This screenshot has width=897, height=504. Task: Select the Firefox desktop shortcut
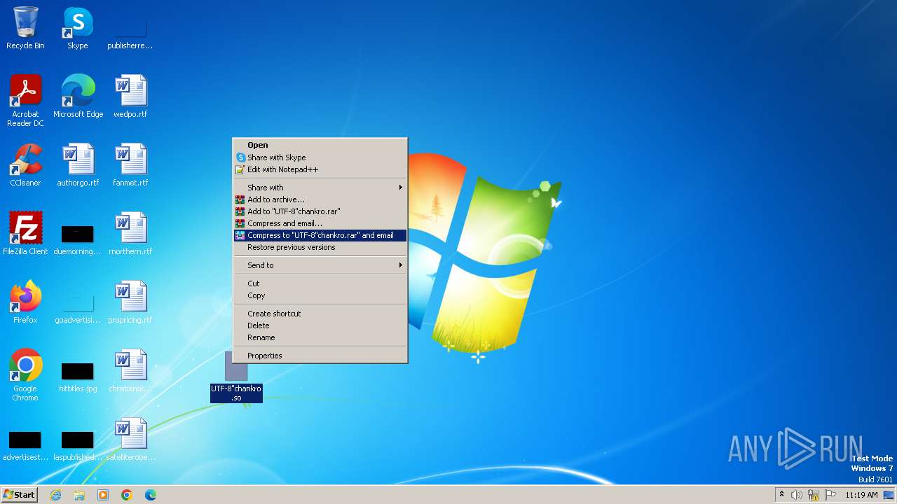(25, 302)
